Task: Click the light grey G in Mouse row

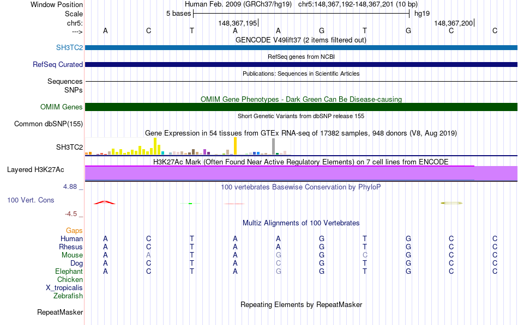Action: [279, 255]
